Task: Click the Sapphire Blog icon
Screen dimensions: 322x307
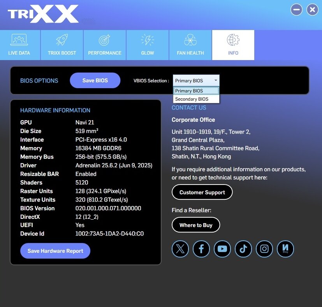Action: click(x=285, y=249)
